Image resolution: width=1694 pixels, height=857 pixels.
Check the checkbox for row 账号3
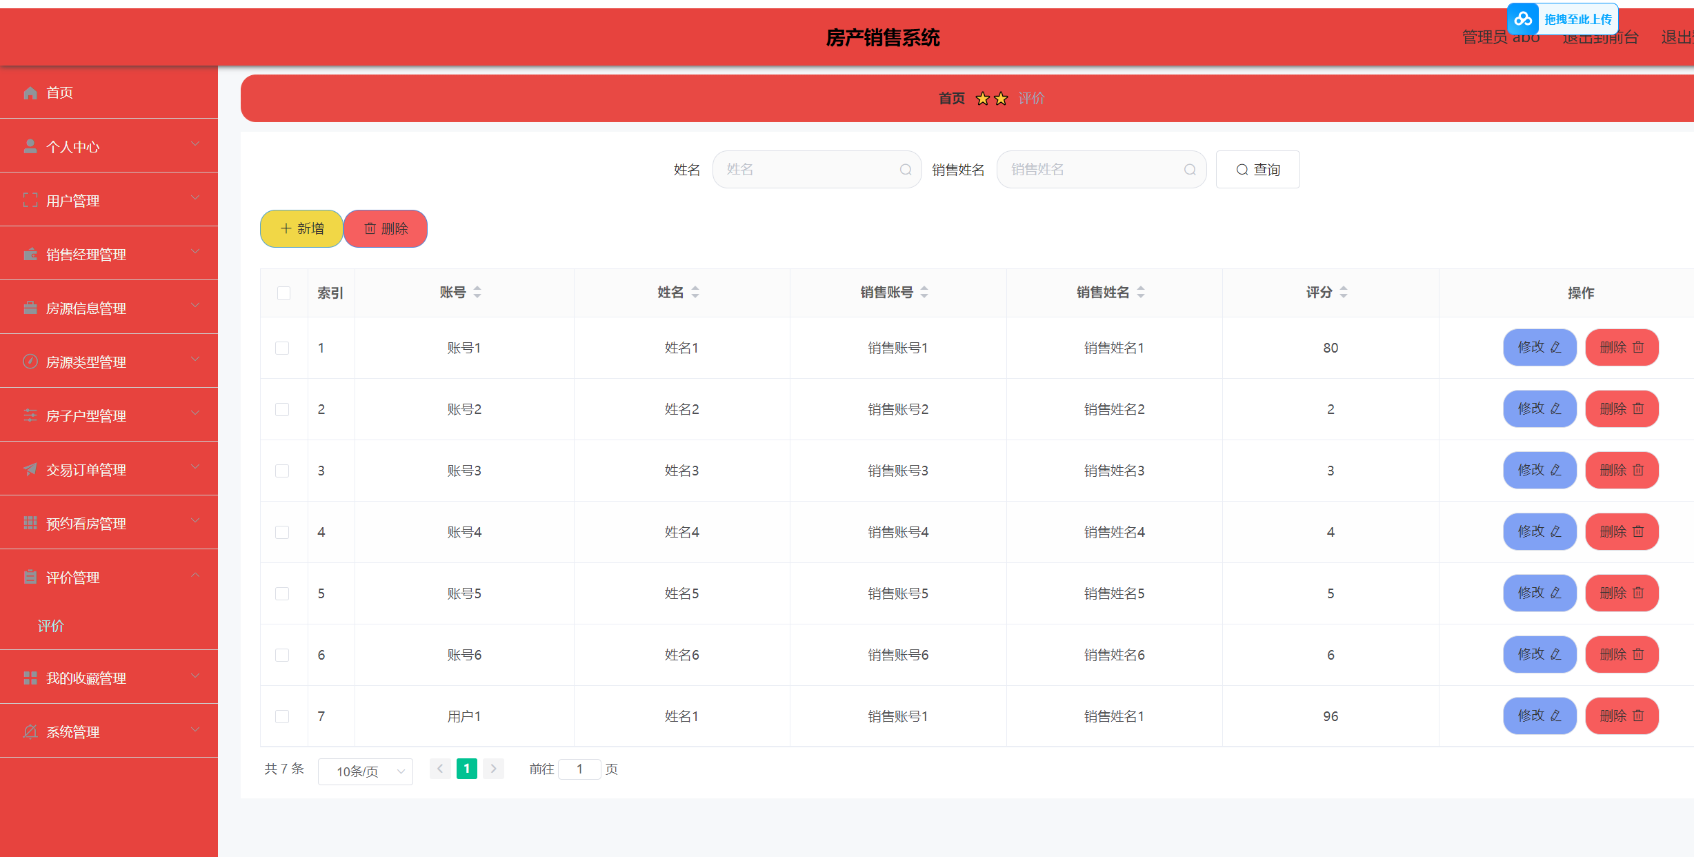(282, 471)
